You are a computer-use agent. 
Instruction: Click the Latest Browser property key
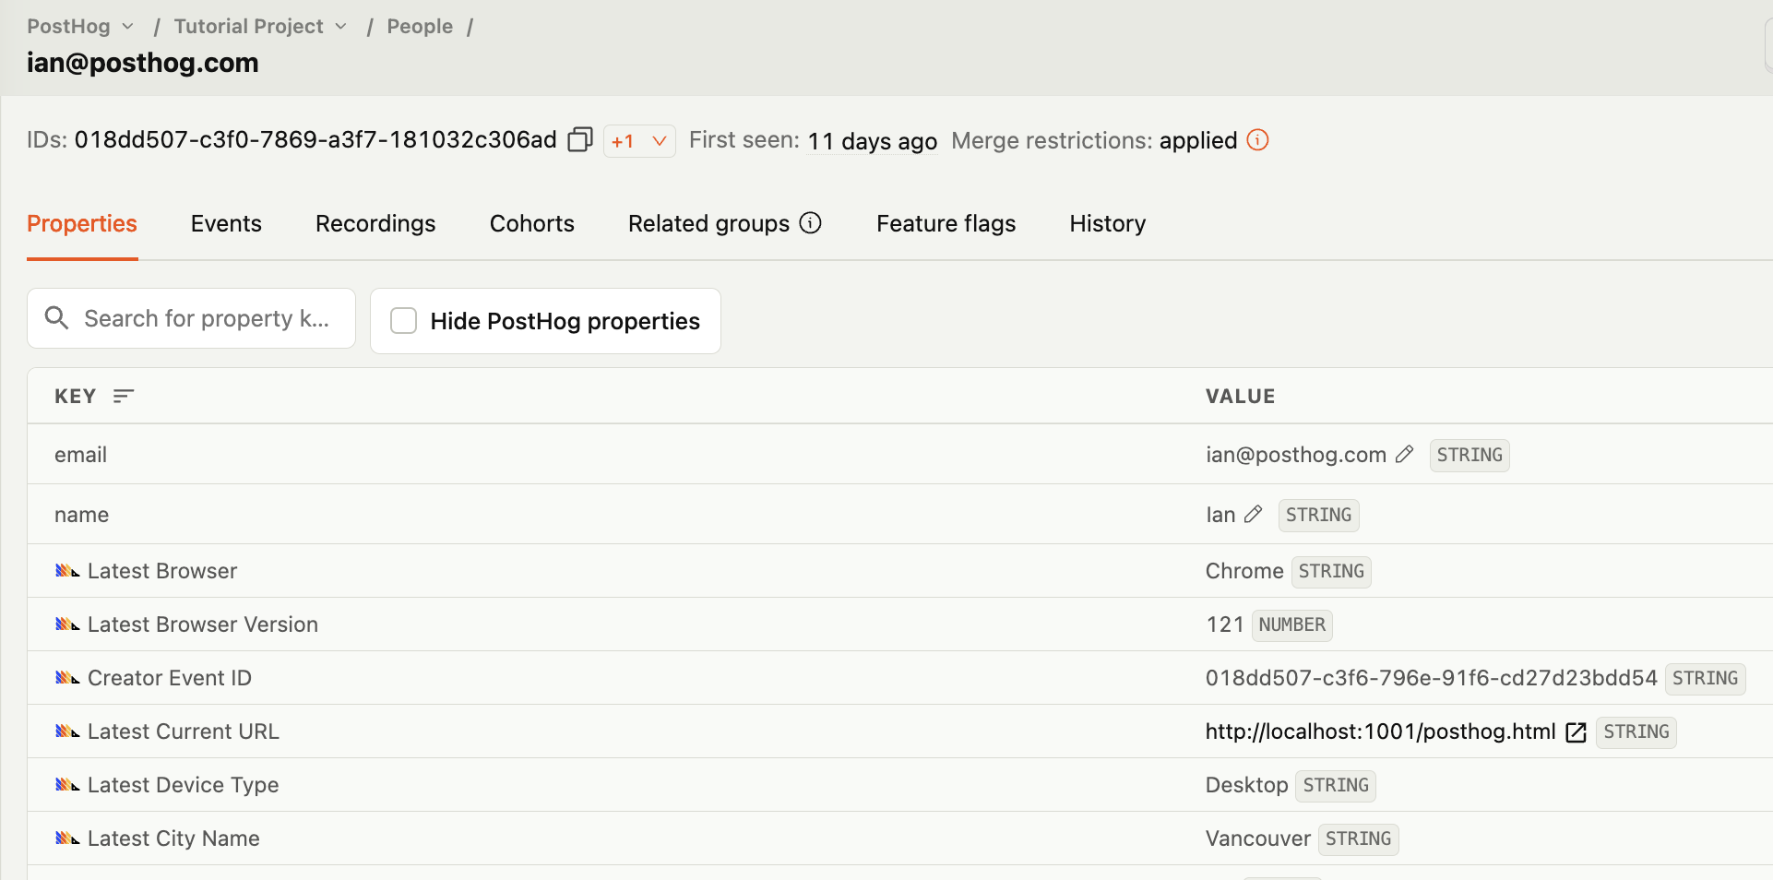point(162,571)
